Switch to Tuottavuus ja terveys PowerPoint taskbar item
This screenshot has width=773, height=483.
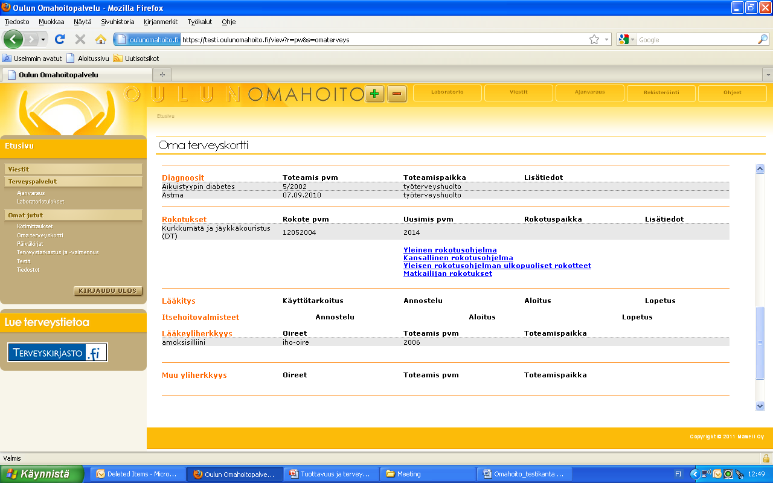click(332, 474)
